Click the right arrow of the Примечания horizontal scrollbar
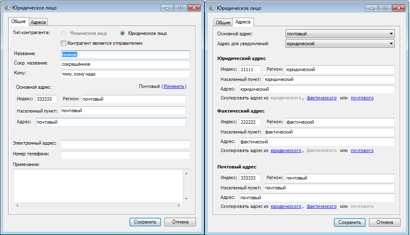 (179, 205)
